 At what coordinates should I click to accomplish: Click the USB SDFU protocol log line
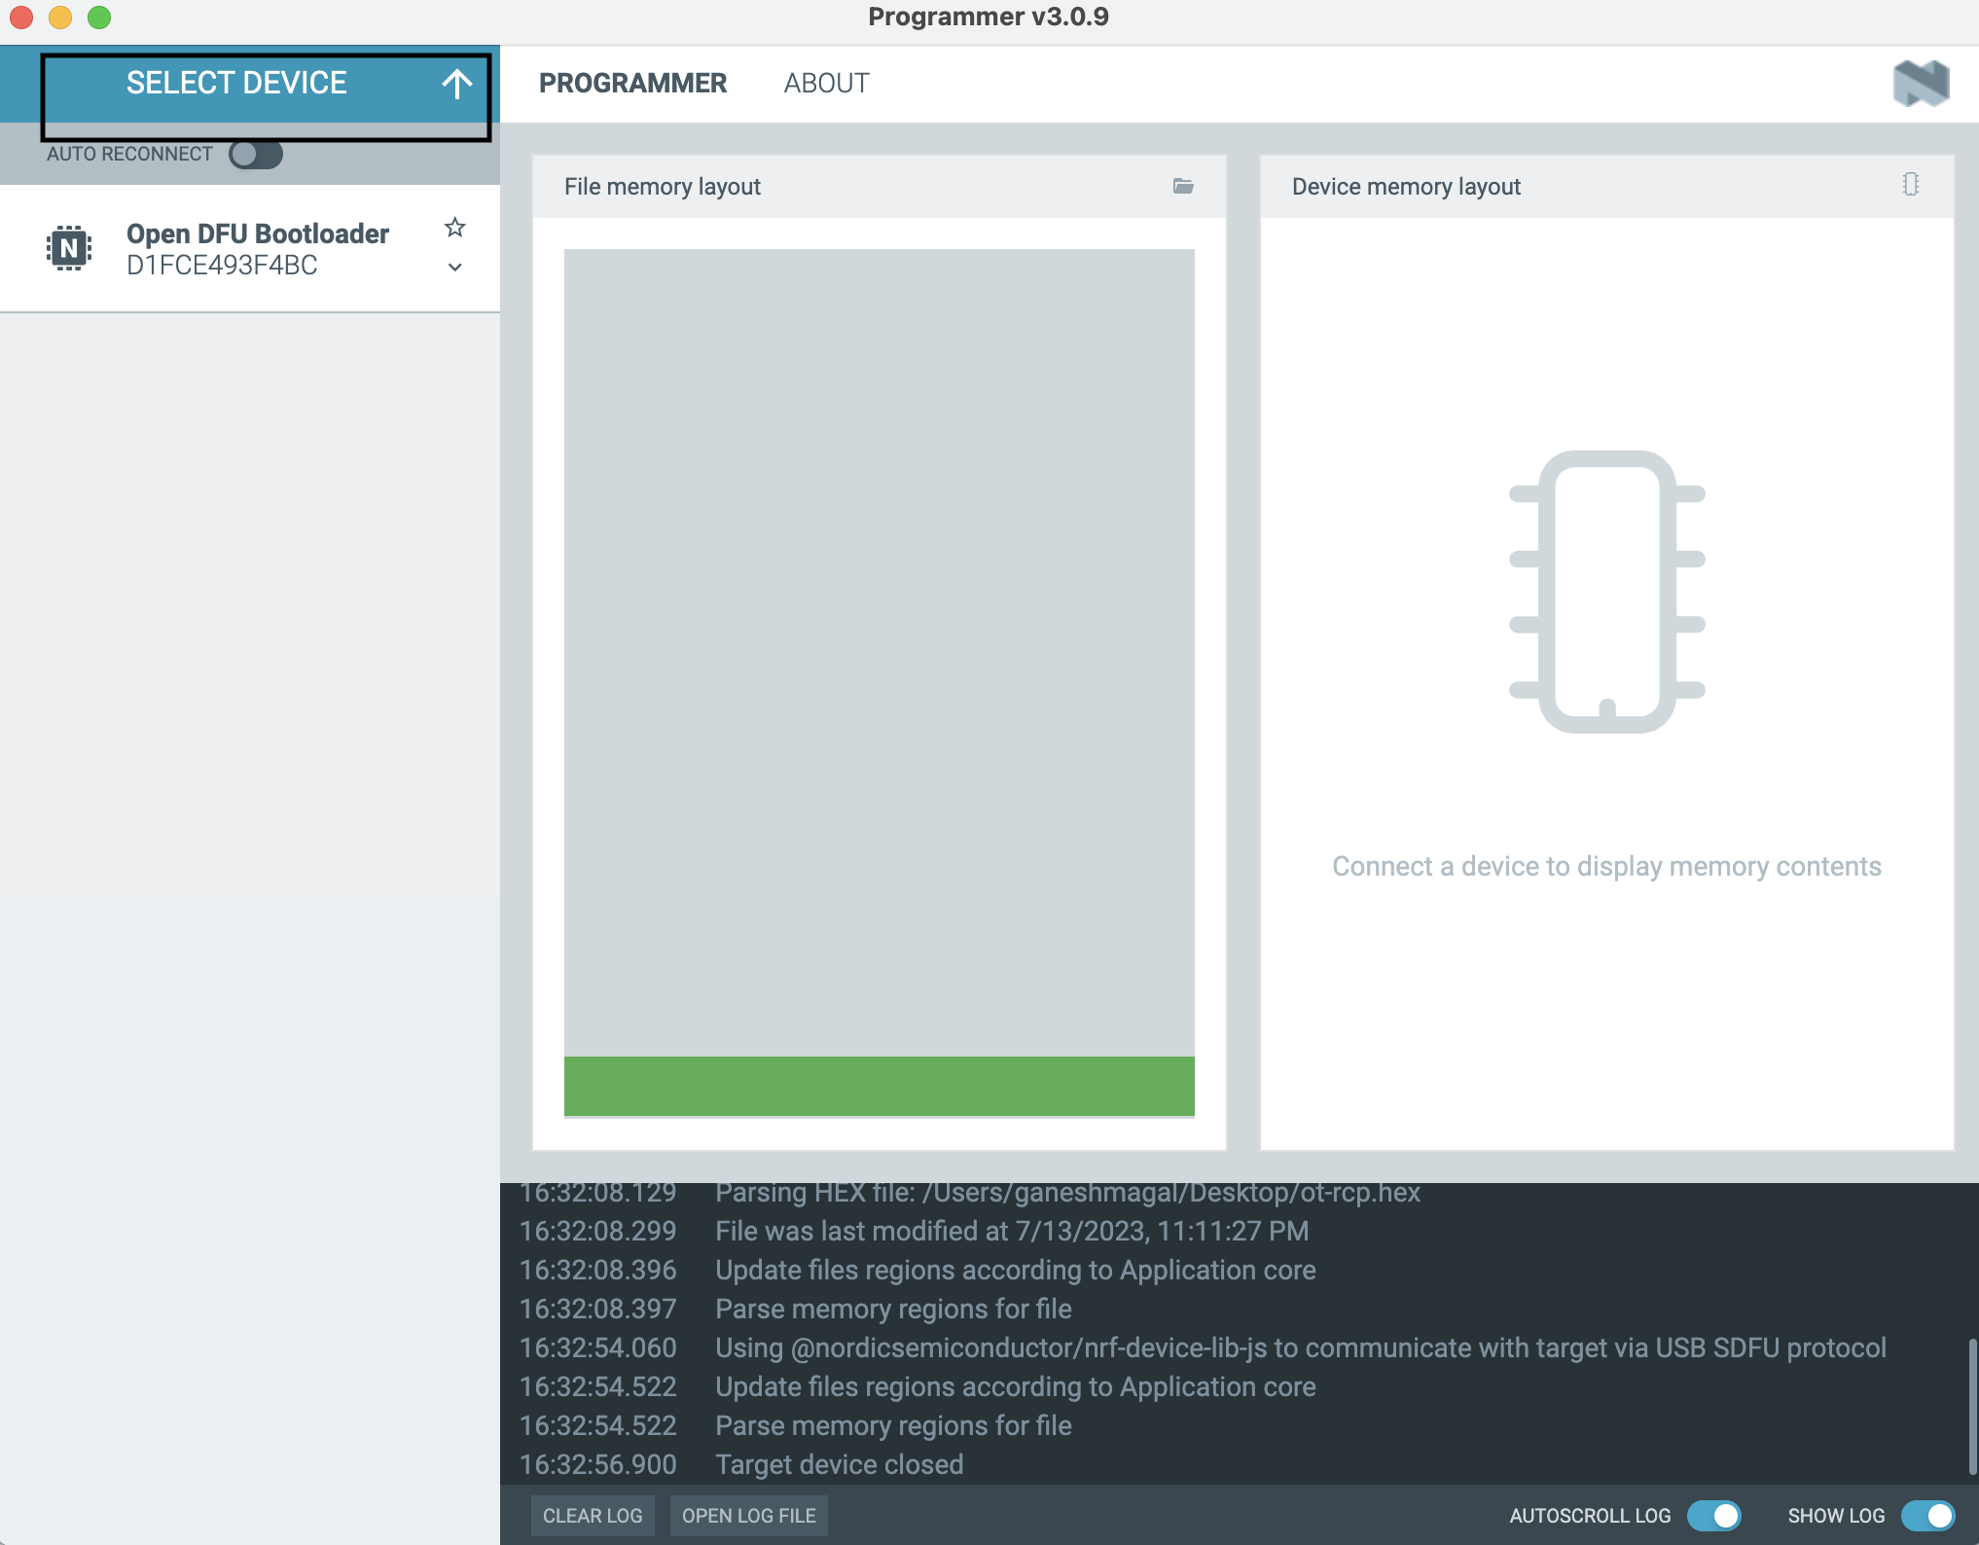point(1301,1347)
